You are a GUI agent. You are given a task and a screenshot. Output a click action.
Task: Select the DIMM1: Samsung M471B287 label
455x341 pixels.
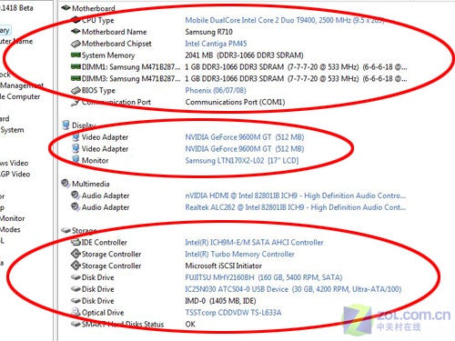(131, 66)
